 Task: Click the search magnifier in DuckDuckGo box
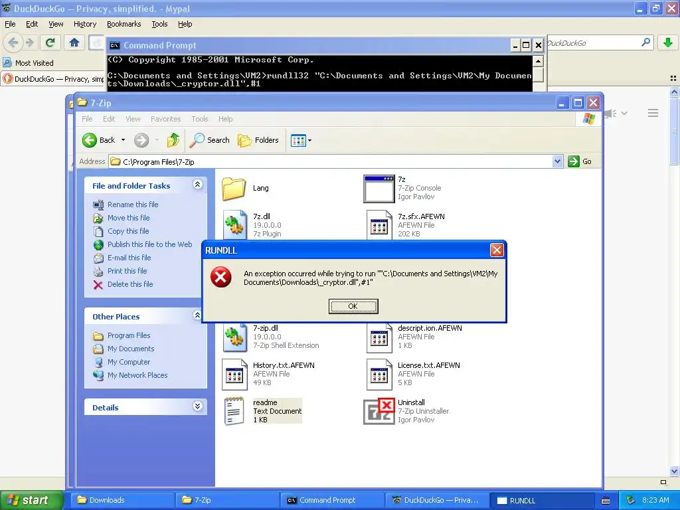[x=645, y=42]
